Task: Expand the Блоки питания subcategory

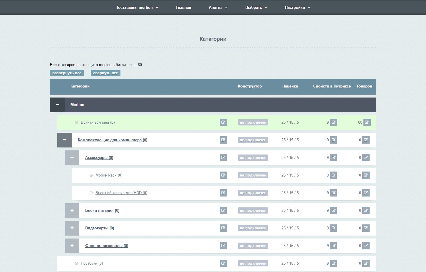Action: coord(72,210)
